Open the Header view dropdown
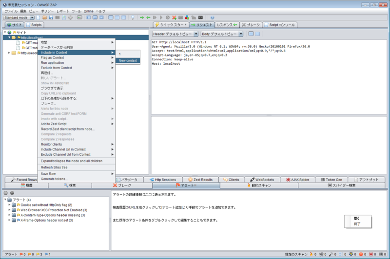 click(175, 34)
